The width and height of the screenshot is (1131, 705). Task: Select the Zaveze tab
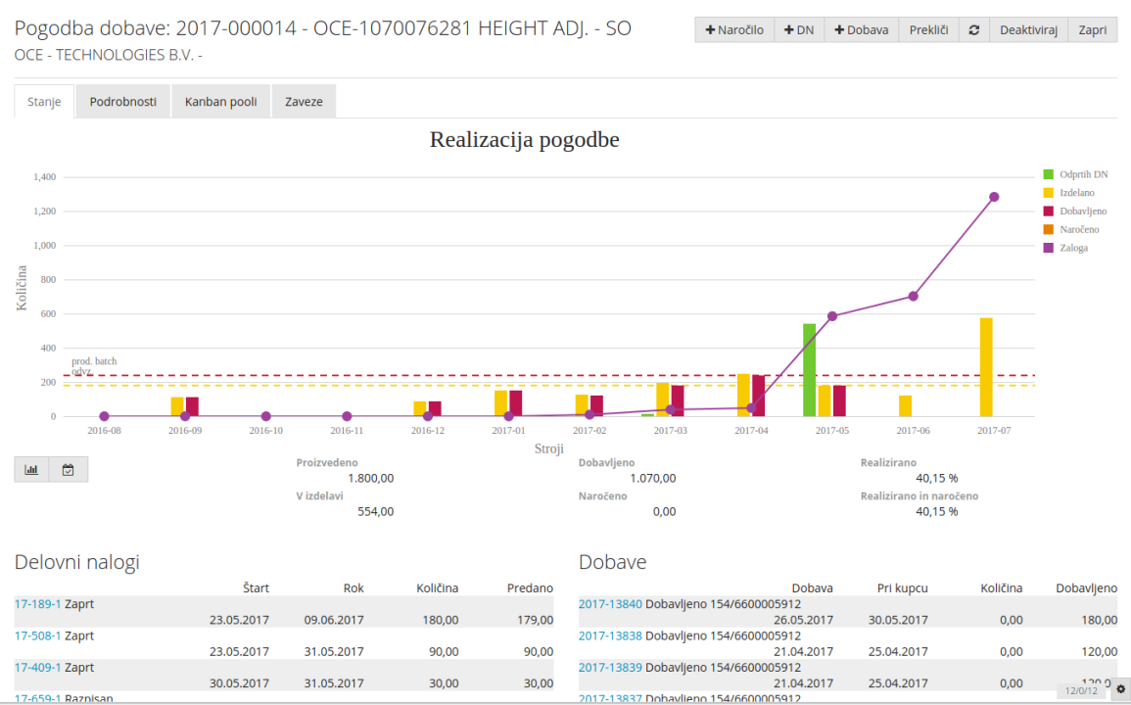click(x=304, y=101)
